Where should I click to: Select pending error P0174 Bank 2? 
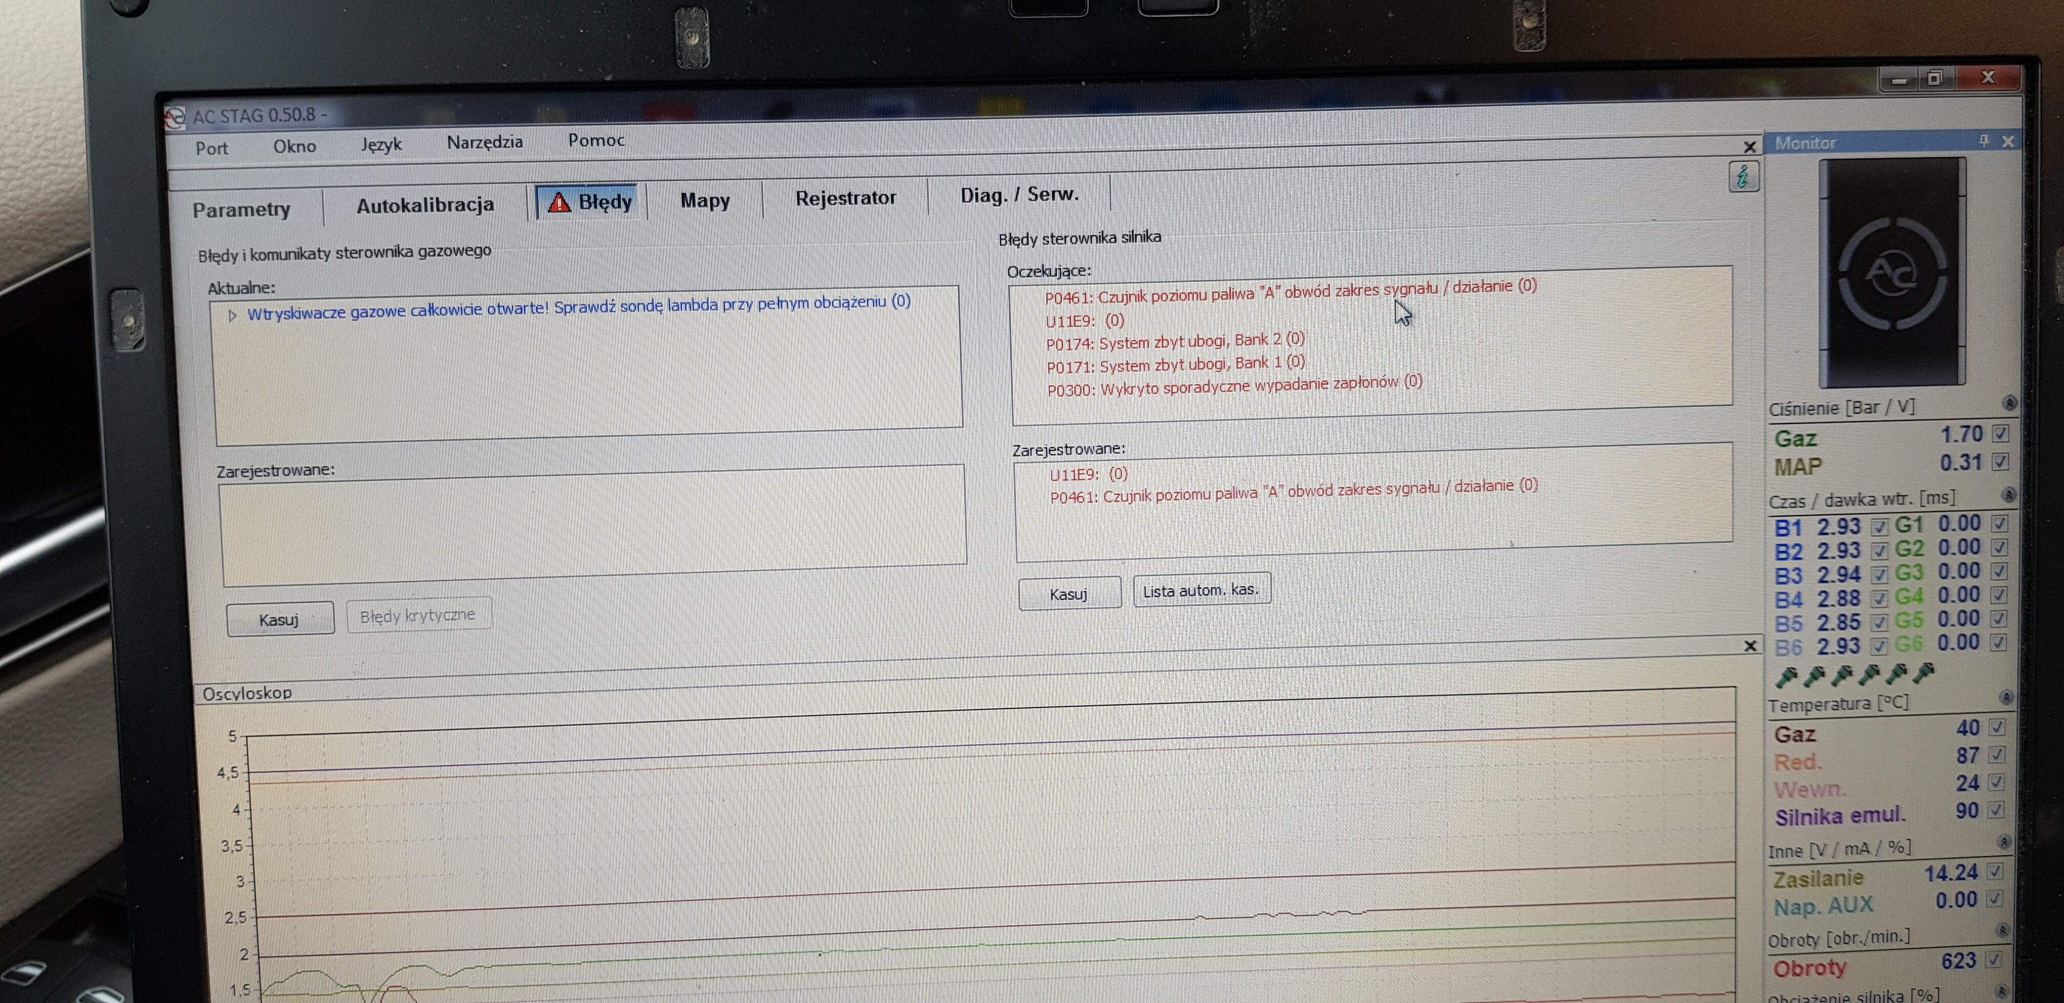point(1175,341)
